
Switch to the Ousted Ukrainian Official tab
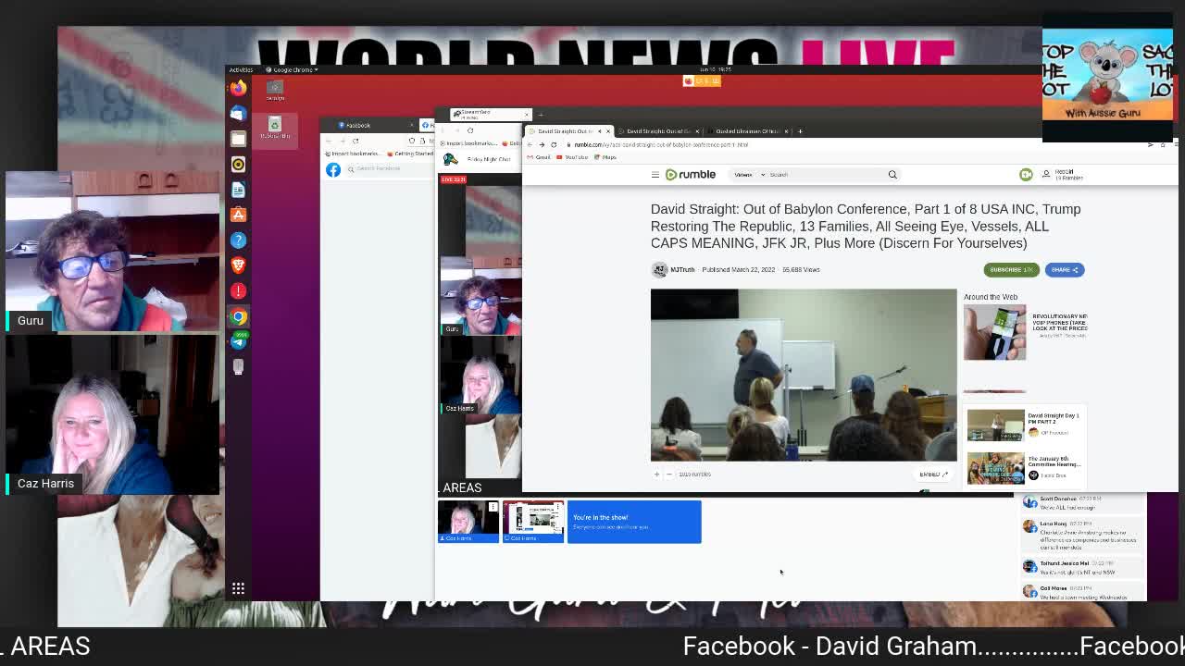point(746,131)
